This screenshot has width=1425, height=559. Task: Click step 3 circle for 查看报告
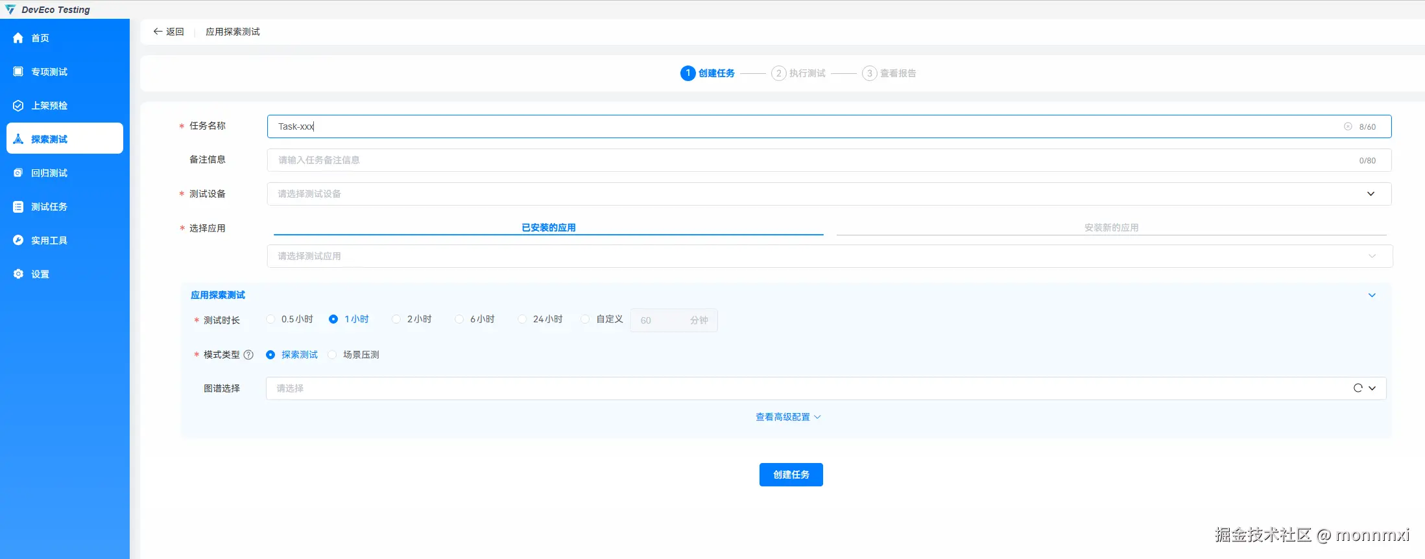click(870, 73)
